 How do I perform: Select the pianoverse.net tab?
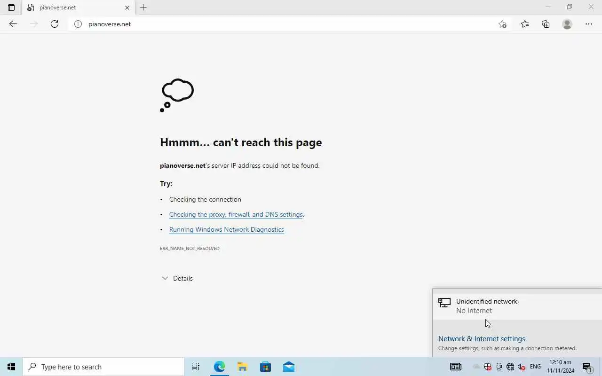point(79,8)
